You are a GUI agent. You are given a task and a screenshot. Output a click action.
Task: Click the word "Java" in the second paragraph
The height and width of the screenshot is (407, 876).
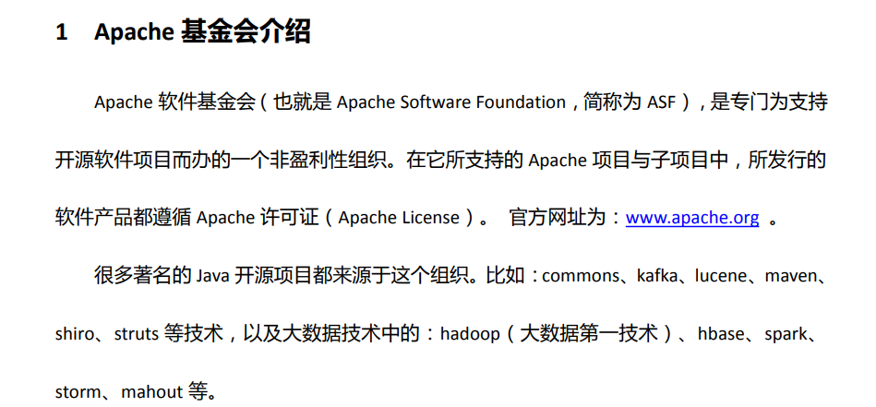click(213, 276)
